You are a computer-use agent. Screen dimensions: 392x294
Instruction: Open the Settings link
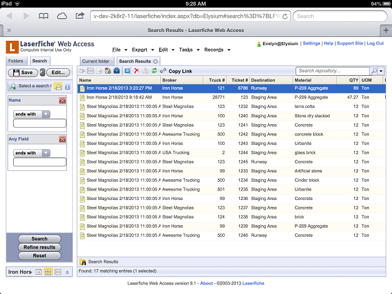(311, 43)
